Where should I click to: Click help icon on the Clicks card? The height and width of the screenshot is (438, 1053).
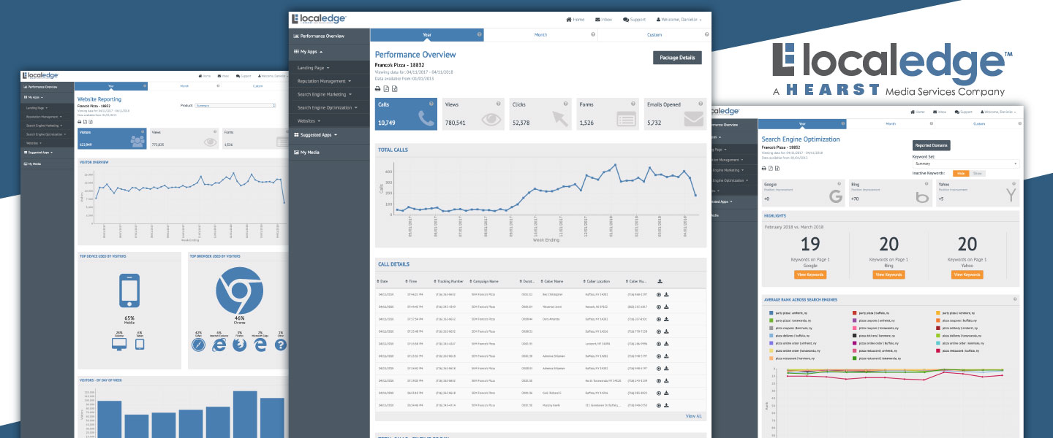coord(567,104)
